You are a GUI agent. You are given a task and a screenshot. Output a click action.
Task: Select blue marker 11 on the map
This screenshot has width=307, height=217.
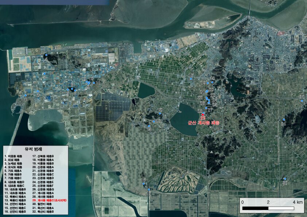(x=94, y=83)
